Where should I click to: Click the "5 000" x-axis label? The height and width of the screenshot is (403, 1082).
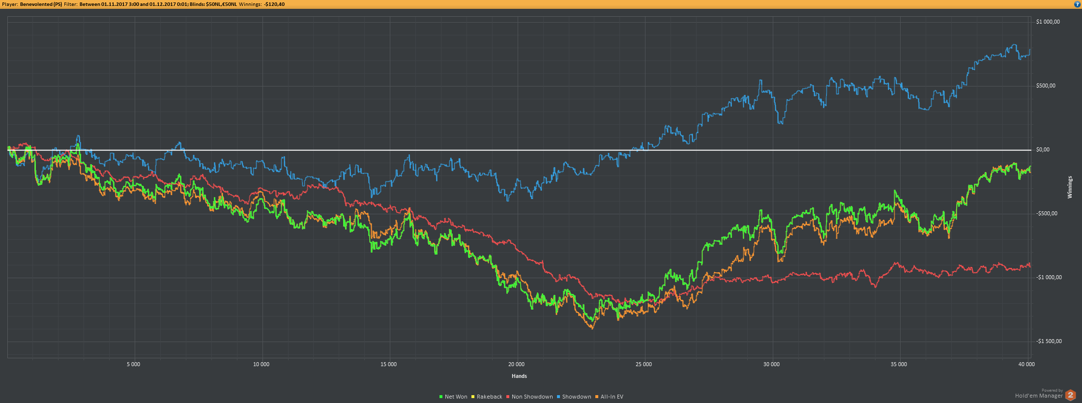133,364
